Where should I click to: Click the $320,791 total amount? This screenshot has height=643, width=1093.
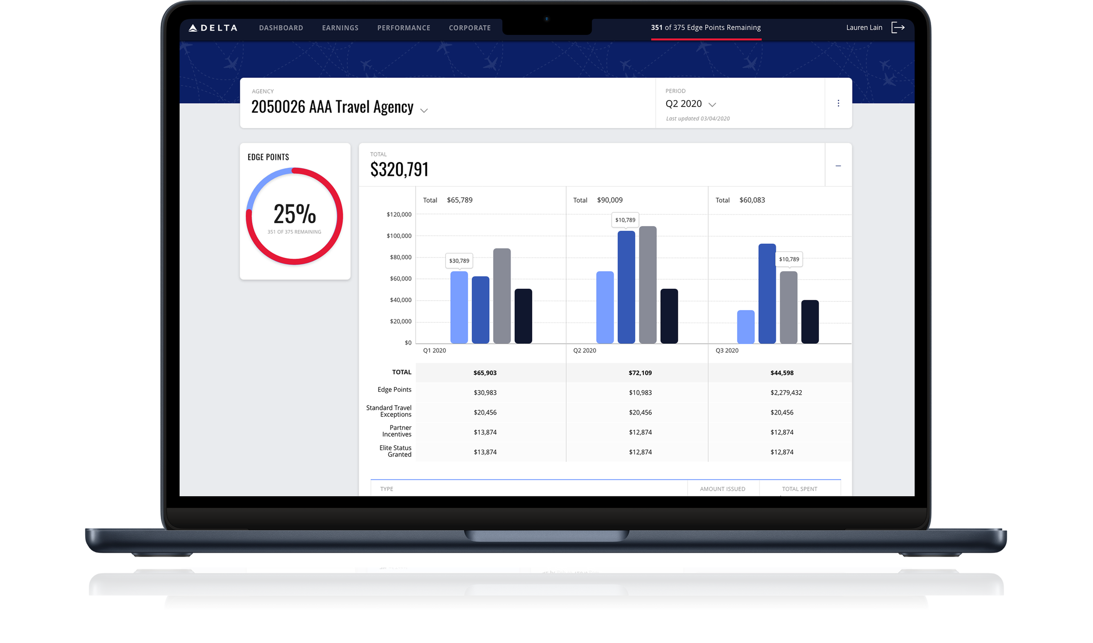pyautogui.click(x=399, y=169)
